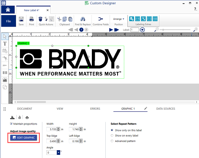
Task: Select page 1 circle indicator
Action: tap(81, 30)
